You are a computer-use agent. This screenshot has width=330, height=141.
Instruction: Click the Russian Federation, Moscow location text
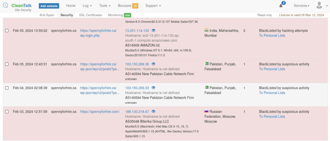(220, 116)
